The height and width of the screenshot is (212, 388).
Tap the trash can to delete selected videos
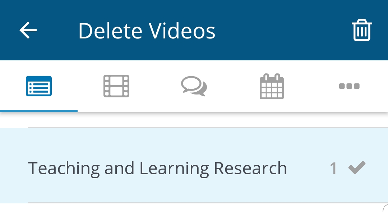[362, 30]
